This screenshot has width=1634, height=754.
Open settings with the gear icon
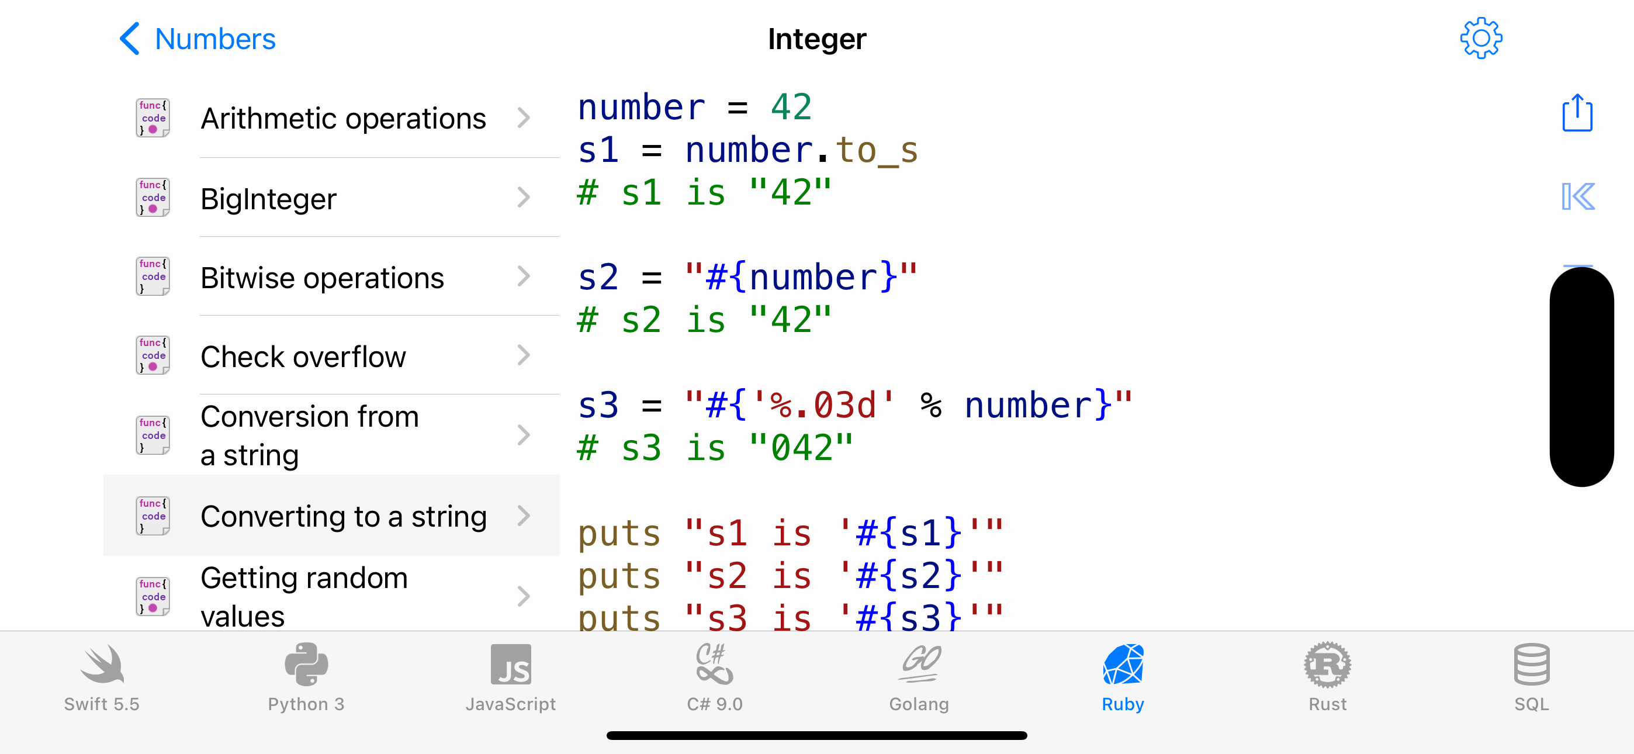[x=1480, y=39]
